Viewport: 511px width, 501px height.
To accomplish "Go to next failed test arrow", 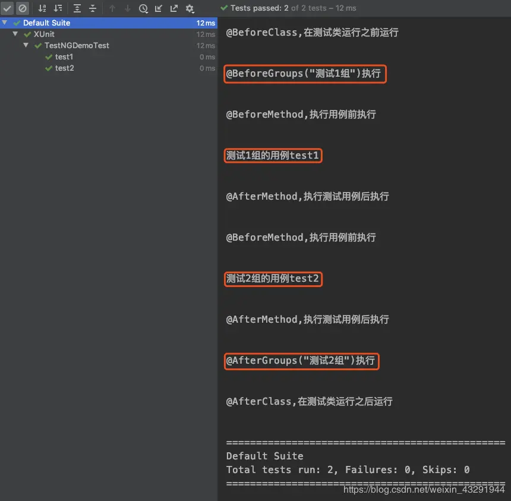I will tap(128, 8).
